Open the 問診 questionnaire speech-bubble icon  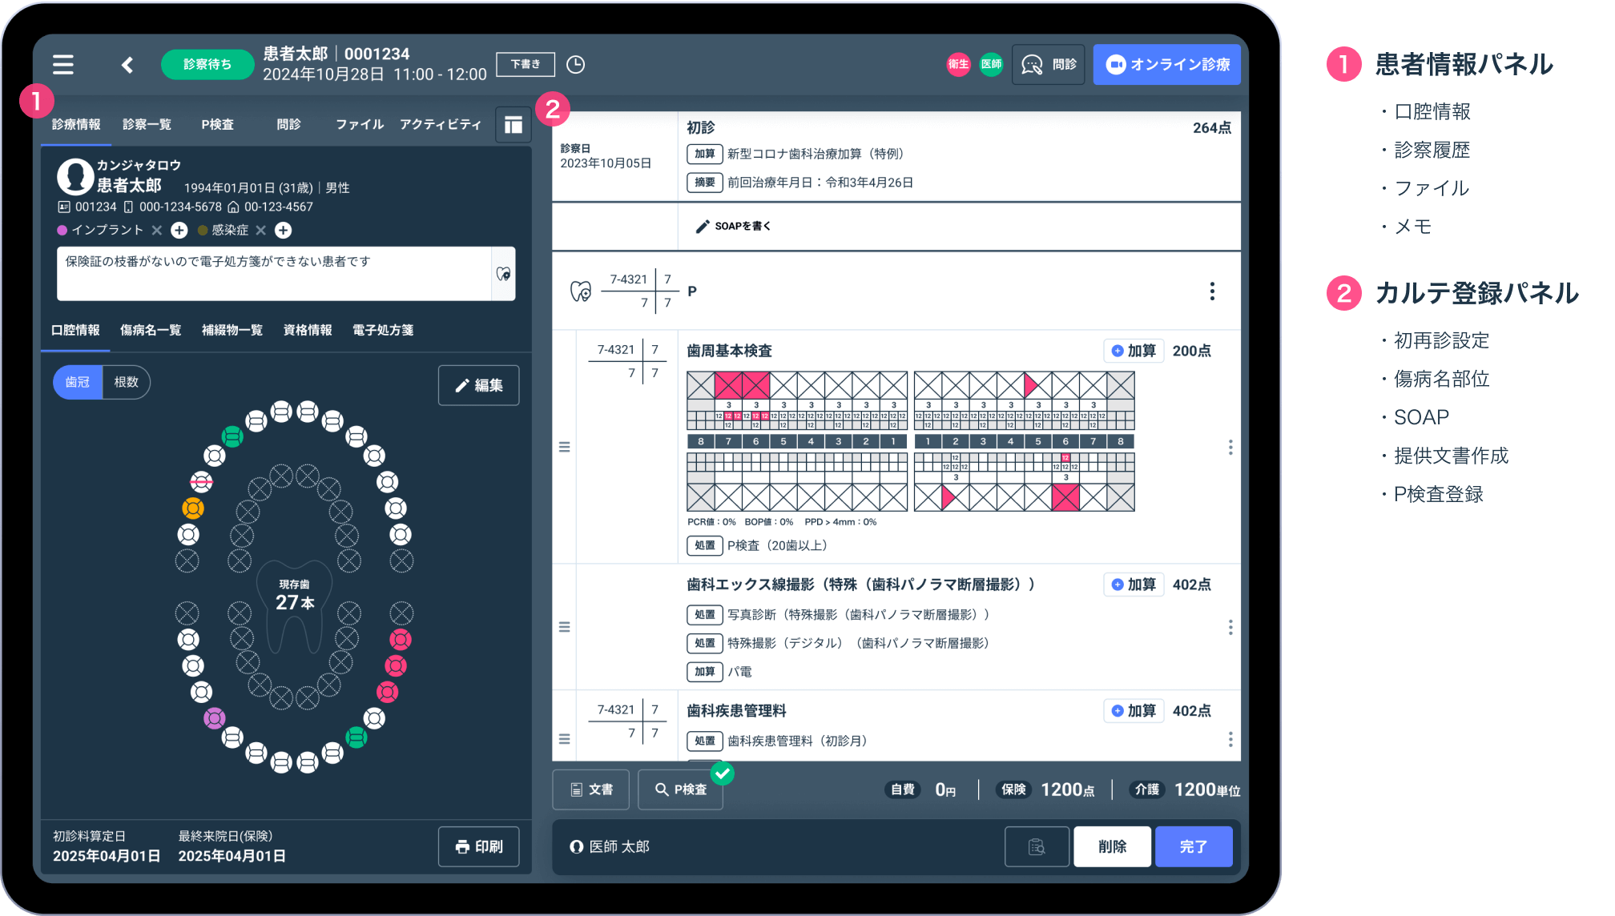coord(1048,64)
